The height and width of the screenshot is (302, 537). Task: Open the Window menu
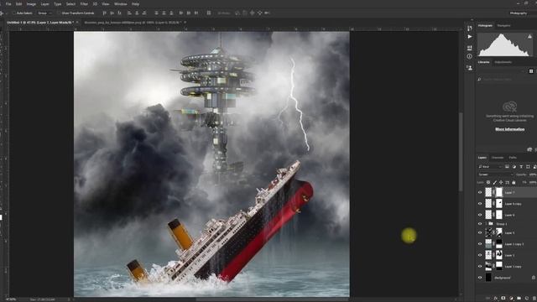tap(120, 4)
